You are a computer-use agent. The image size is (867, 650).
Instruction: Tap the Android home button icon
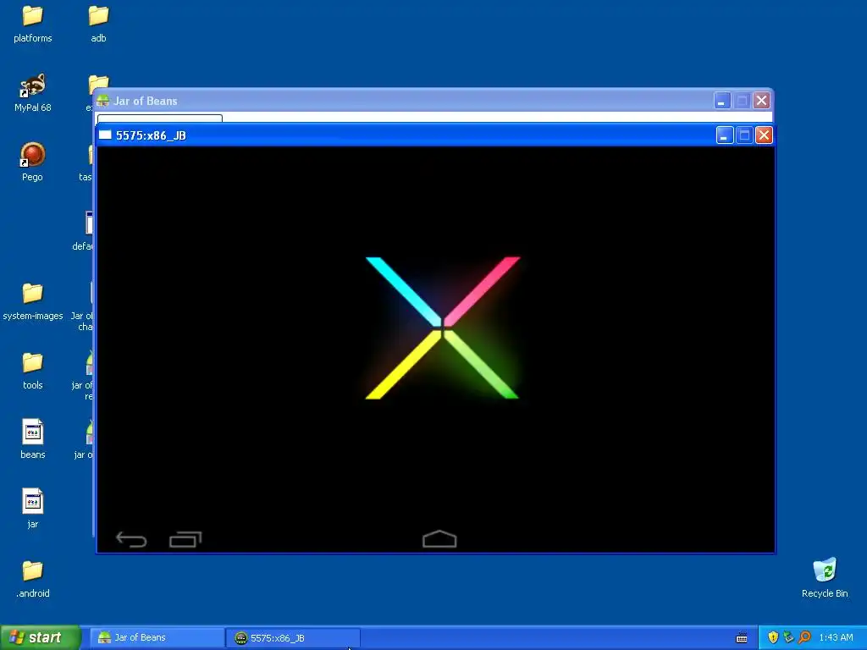point(439,539)
